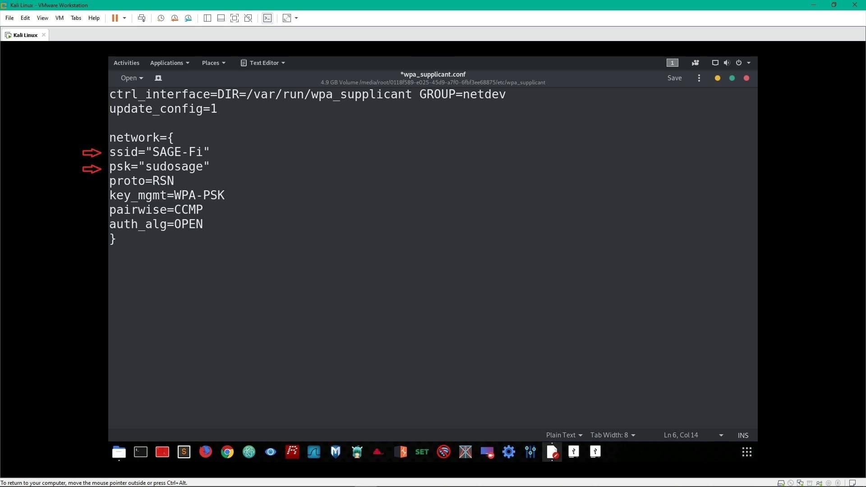
Task: Open the Places menu
Action: 213,63
